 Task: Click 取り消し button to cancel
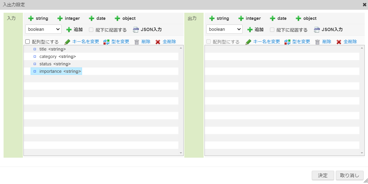350,175
